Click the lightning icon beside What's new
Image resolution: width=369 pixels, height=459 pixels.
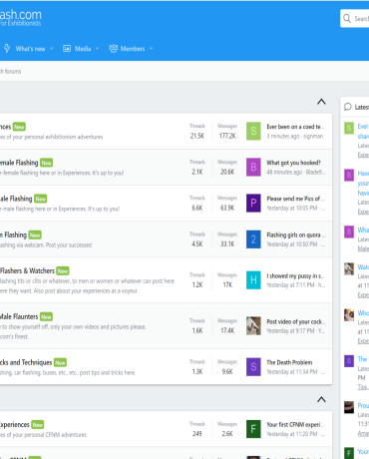point(7,49)
